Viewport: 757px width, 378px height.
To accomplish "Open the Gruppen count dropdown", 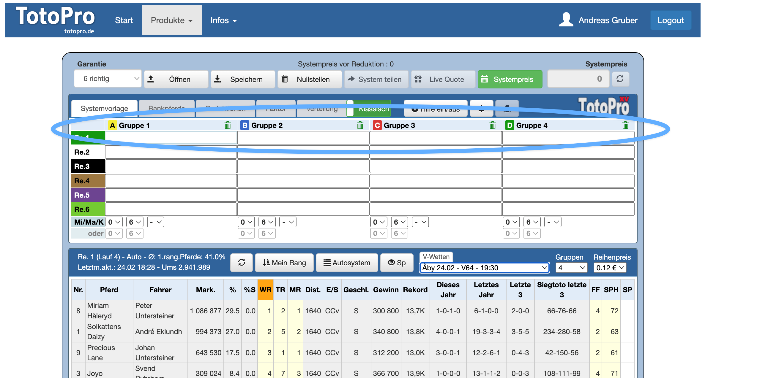I will pos(572,268).
